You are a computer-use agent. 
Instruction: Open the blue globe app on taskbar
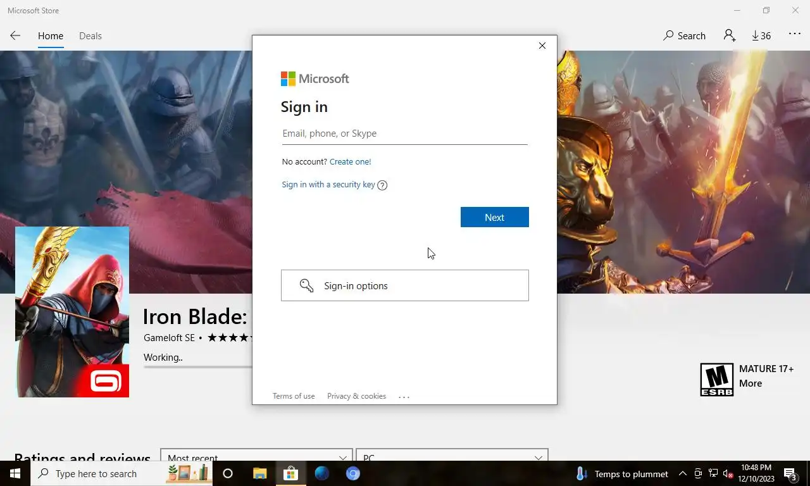(322, 473)
